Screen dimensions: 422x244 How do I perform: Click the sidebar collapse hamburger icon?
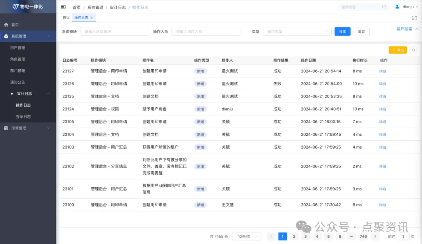point(63,7)
